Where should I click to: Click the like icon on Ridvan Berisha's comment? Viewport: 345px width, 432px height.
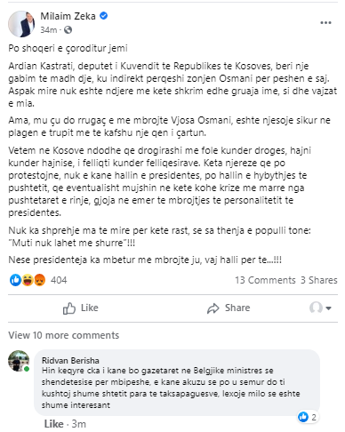coord(303,417)
